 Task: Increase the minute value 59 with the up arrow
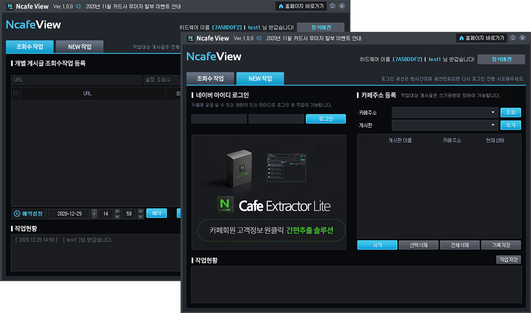141,212
